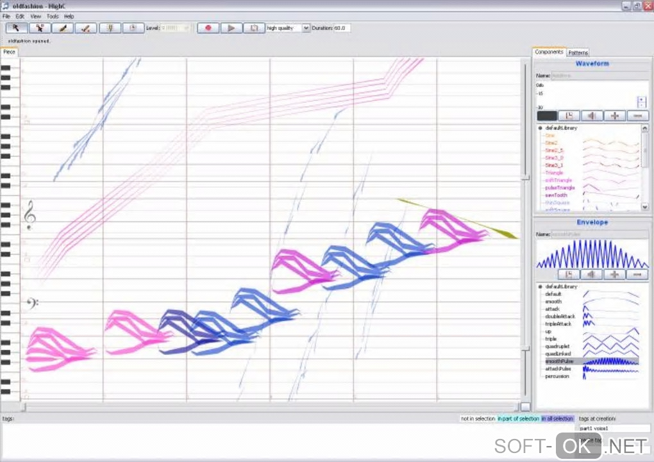Select the up envelope
Screen dimensions: 654x462
(548, 331)
